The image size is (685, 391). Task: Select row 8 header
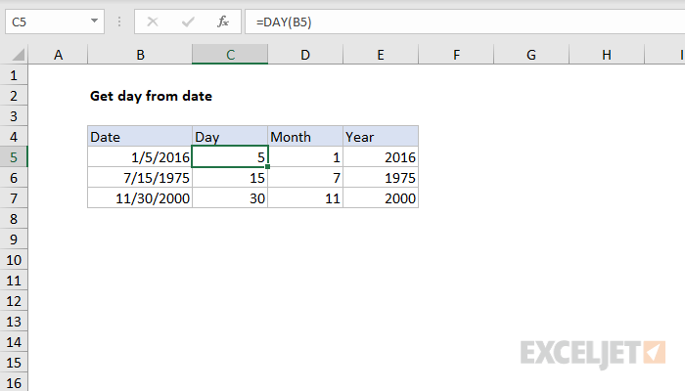[x=14, y=219]
